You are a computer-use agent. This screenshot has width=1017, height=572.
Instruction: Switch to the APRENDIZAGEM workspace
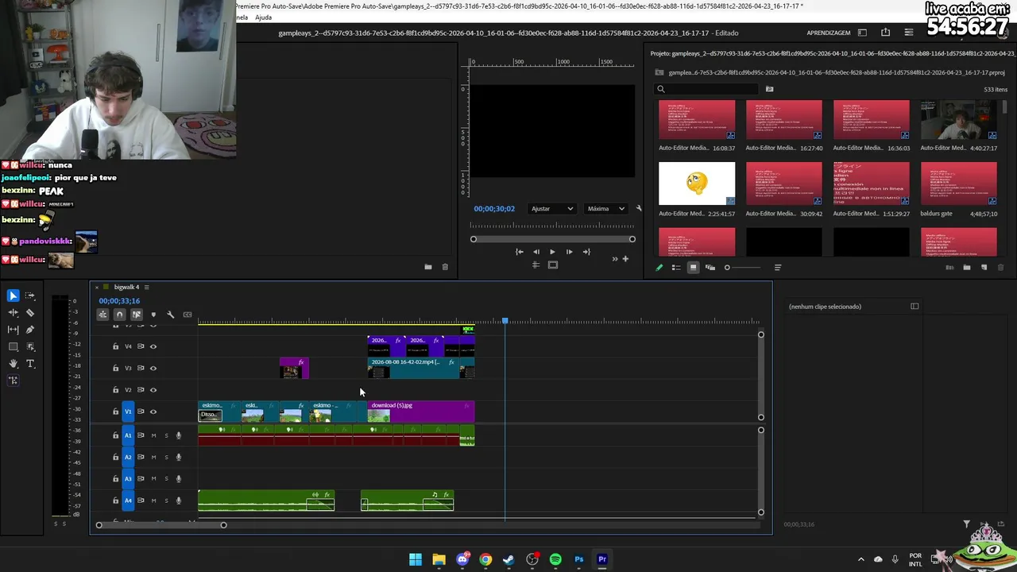click(x=829, y=33)
